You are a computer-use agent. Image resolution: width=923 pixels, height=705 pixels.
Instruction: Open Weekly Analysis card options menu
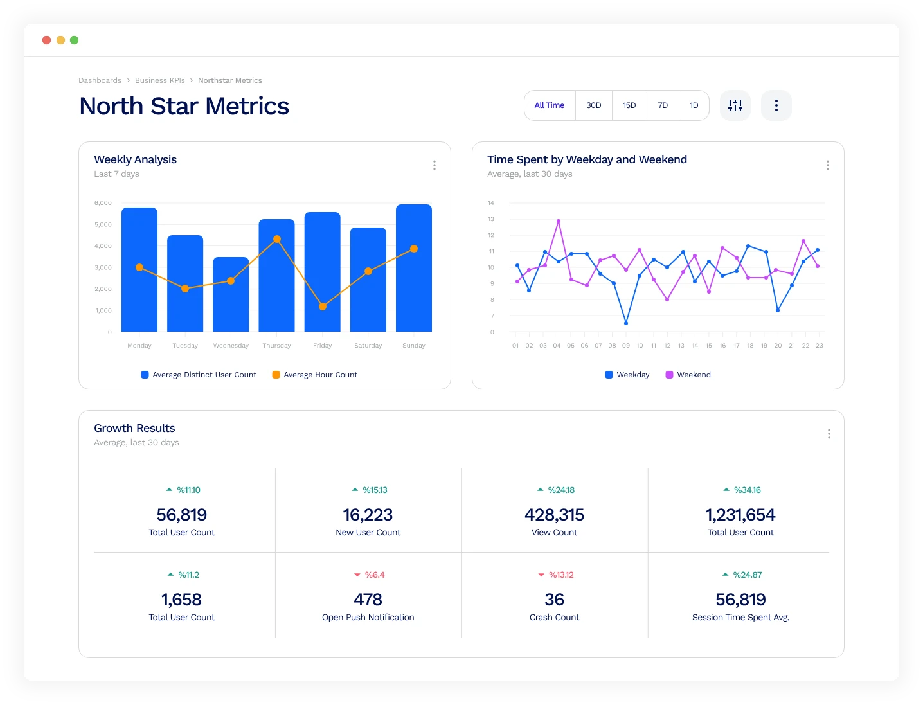pyautogui.click(x=435, y=165)
